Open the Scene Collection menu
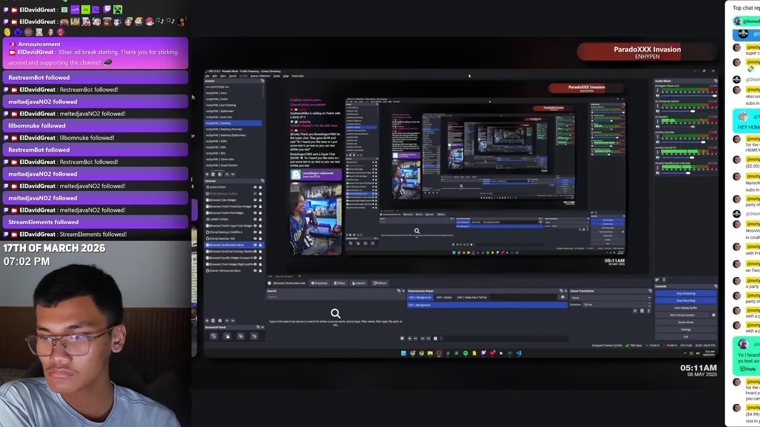The width and height of the screenshot is (760, 427). [260, 76]
